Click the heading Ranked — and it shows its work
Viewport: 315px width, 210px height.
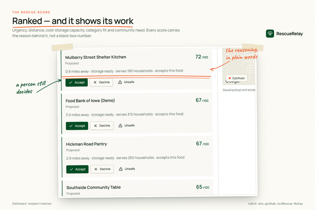point(73,21)
